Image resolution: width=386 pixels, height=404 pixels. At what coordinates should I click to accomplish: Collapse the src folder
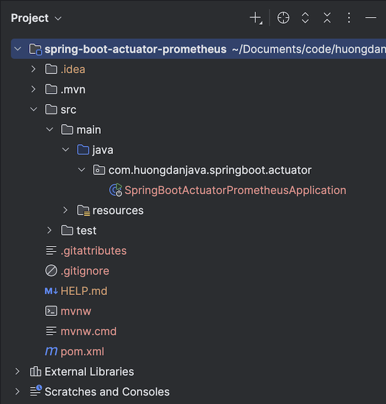click(34, 110)
